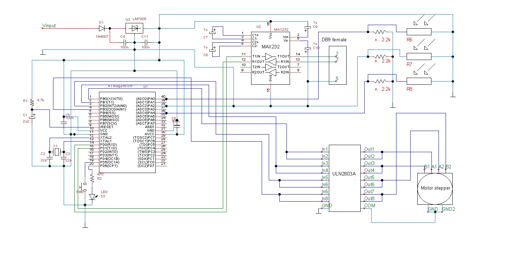Viewport: 505px width, 257px height.
Task: Select the U2 reference label
Action: [258, 26]
